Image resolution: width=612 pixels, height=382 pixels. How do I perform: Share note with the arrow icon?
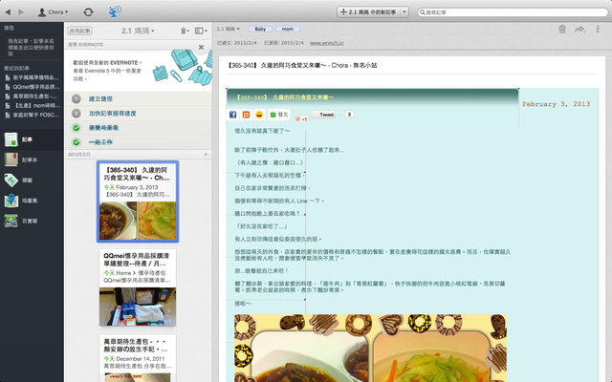(x=580, y=30)
